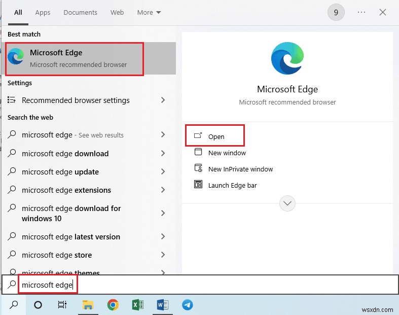Click the New window icon
This screenshot has height=315, width=399.
198,152
